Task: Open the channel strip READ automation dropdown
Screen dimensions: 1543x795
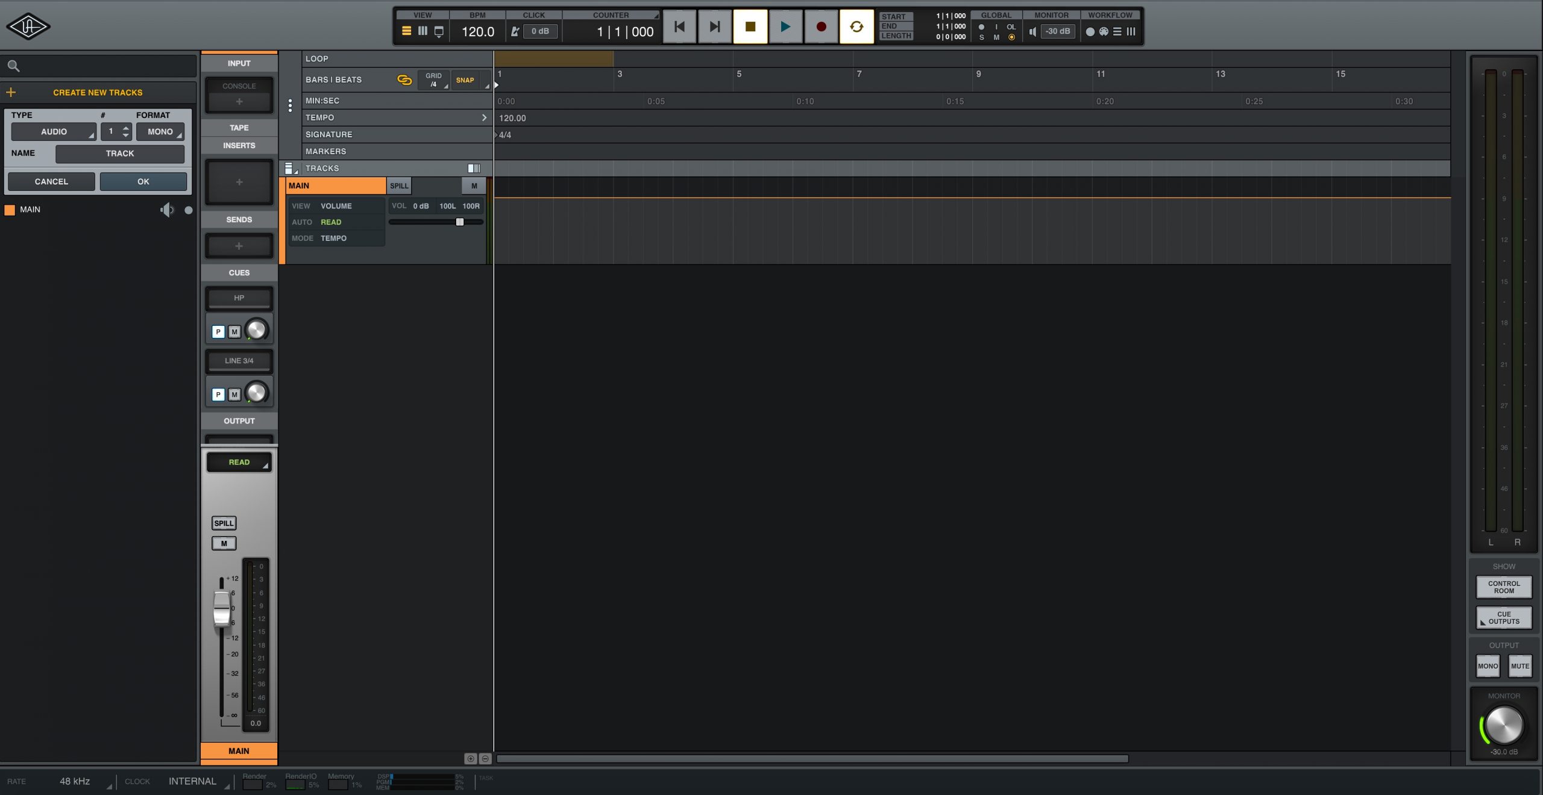Action: tap(239, 462)
